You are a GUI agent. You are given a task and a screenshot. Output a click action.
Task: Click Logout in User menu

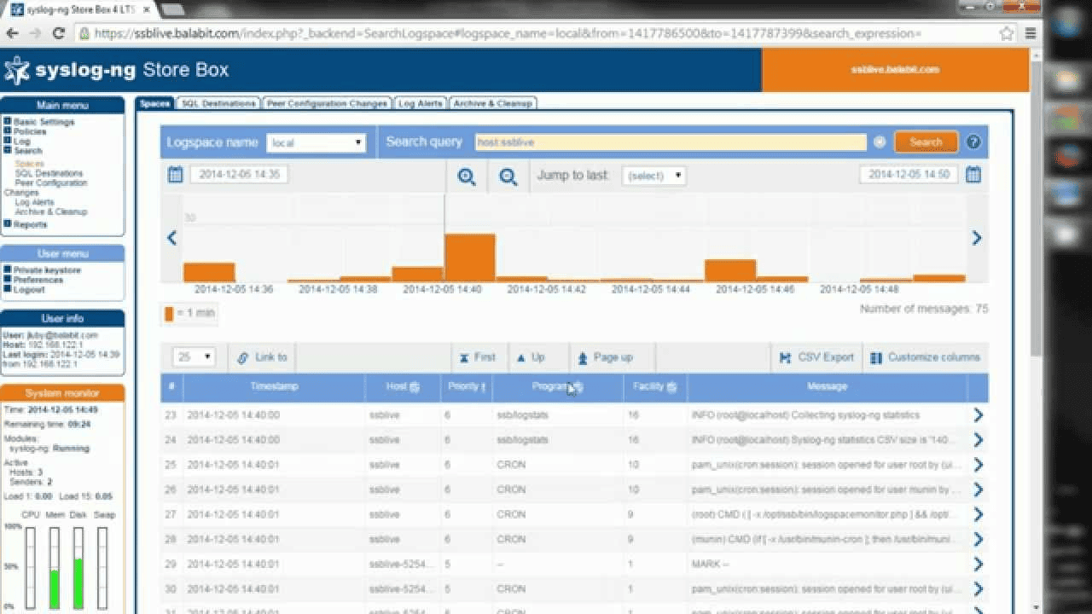(x=29, y=289)
